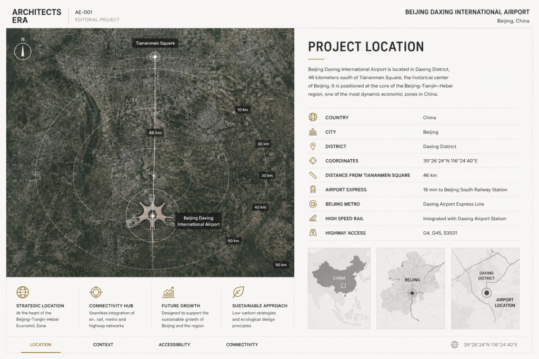Click the high speed rail icon
539x359 pixels.
[313, 218]
